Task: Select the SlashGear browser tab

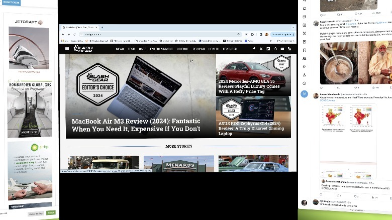Action: pos(79,27)
